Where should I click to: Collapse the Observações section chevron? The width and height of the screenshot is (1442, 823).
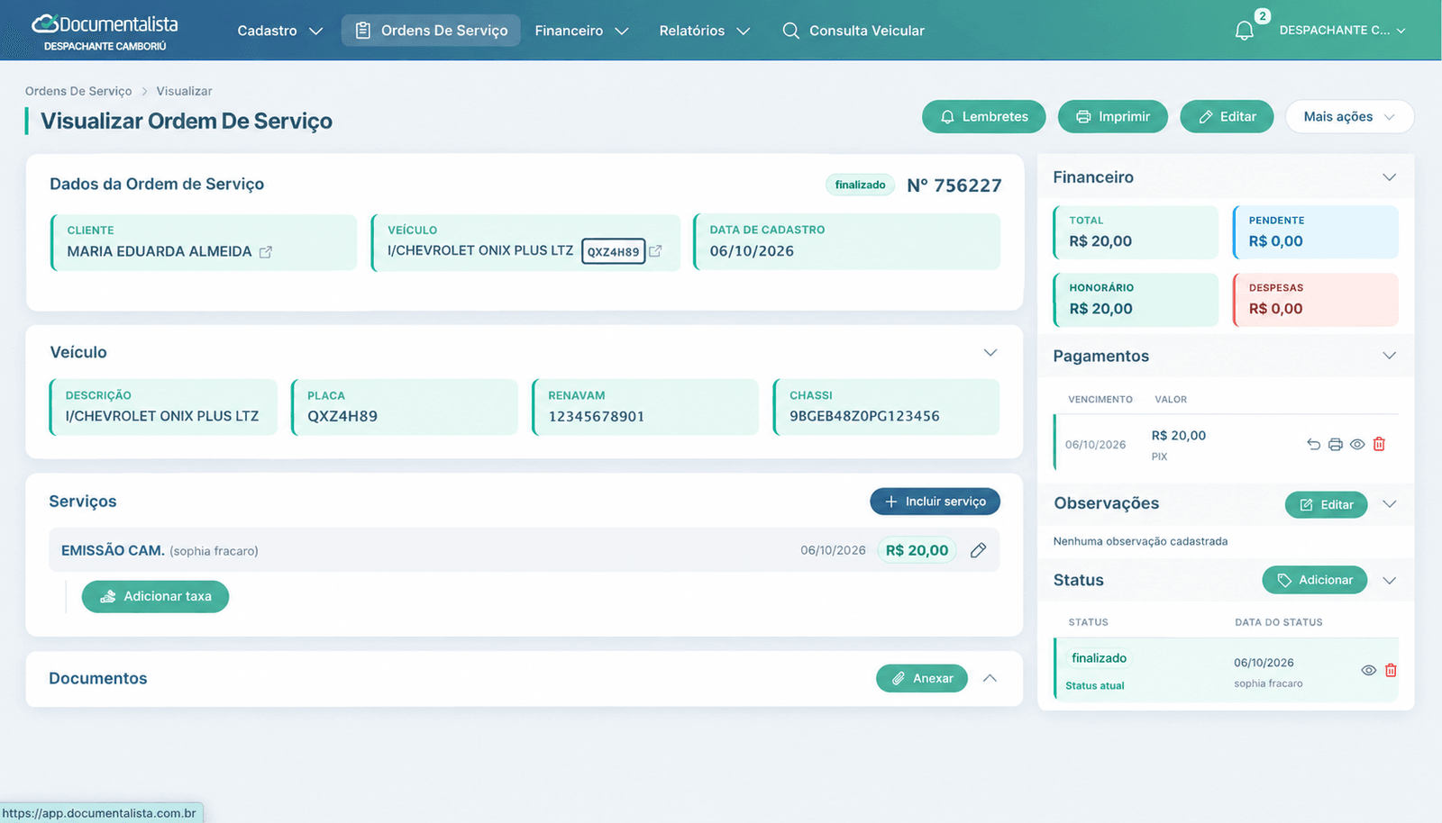point(1390,504)
